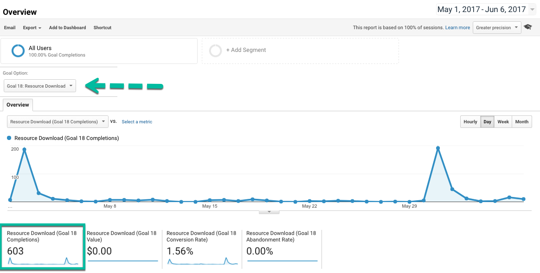The height and width of the screenshot is (273, 540).
Task: Click the blue legend dot for Resource Download
Action: pos(10,138)
